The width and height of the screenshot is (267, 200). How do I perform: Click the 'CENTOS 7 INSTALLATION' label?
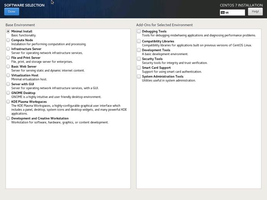click(x=241, y=5)
